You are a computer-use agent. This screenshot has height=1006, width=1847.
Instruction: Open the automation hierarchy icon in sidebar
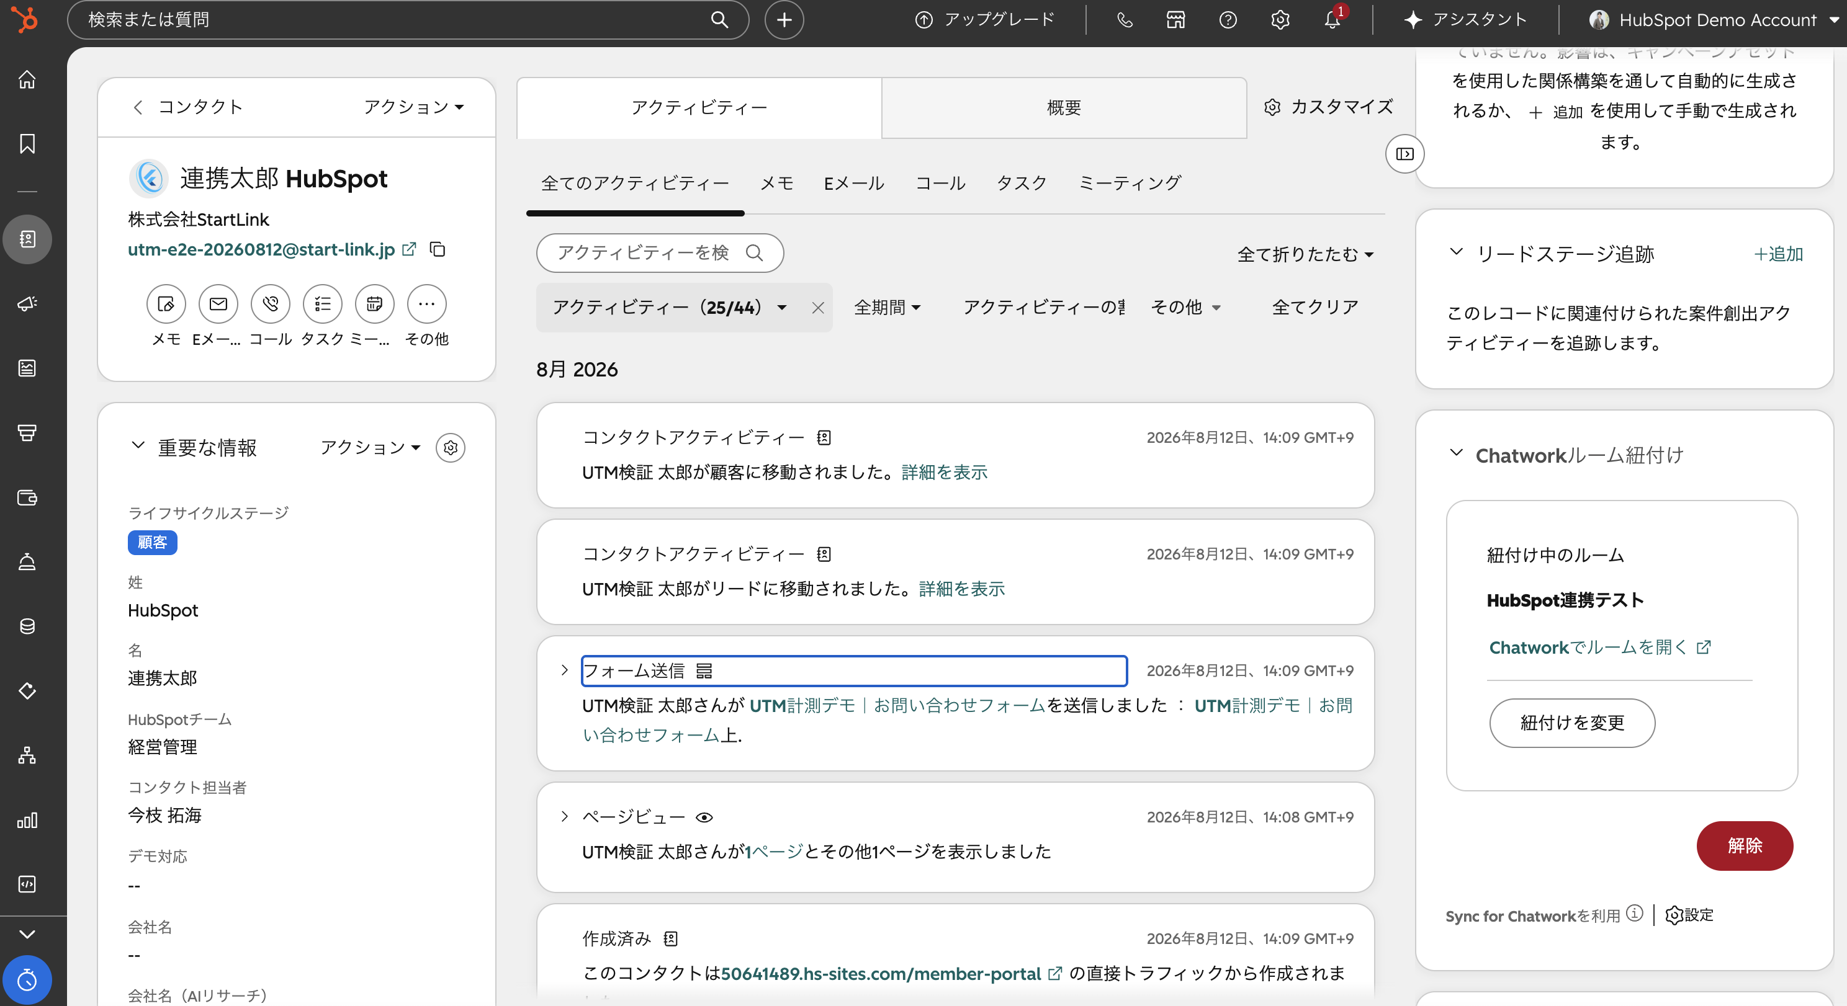click(27, 755)
